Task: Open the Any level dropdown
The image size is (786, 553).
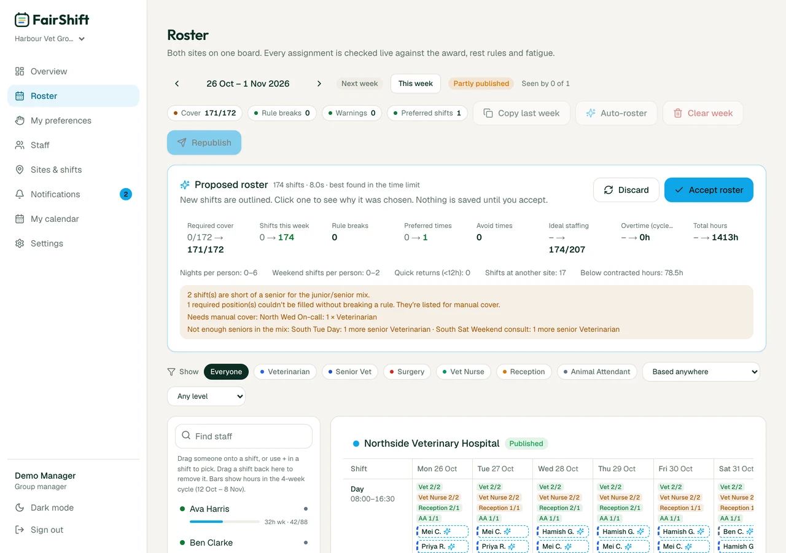Action: click(206, 396)
